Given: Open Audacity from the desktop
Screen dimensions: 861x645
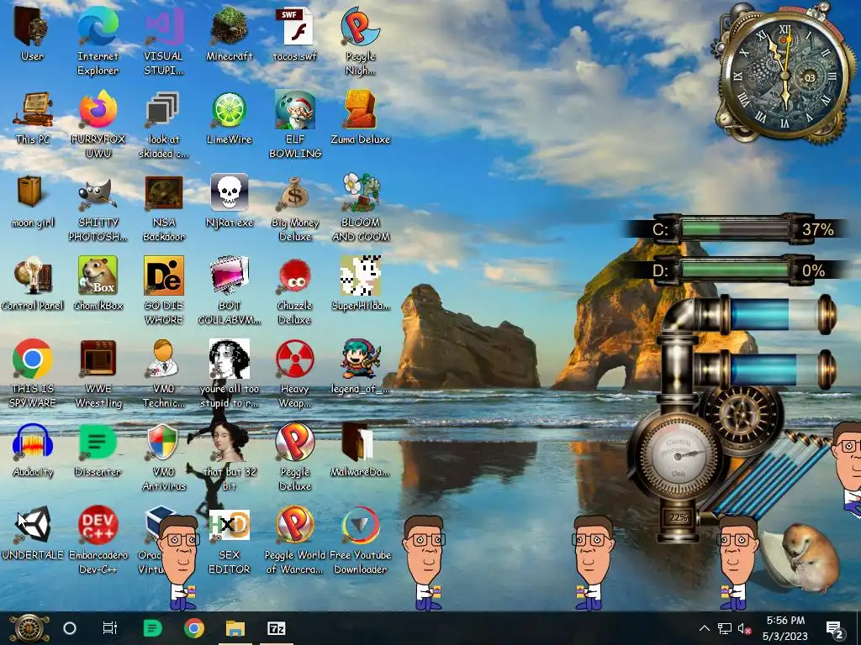Looking at the screenshot, I should coord(32,448).
